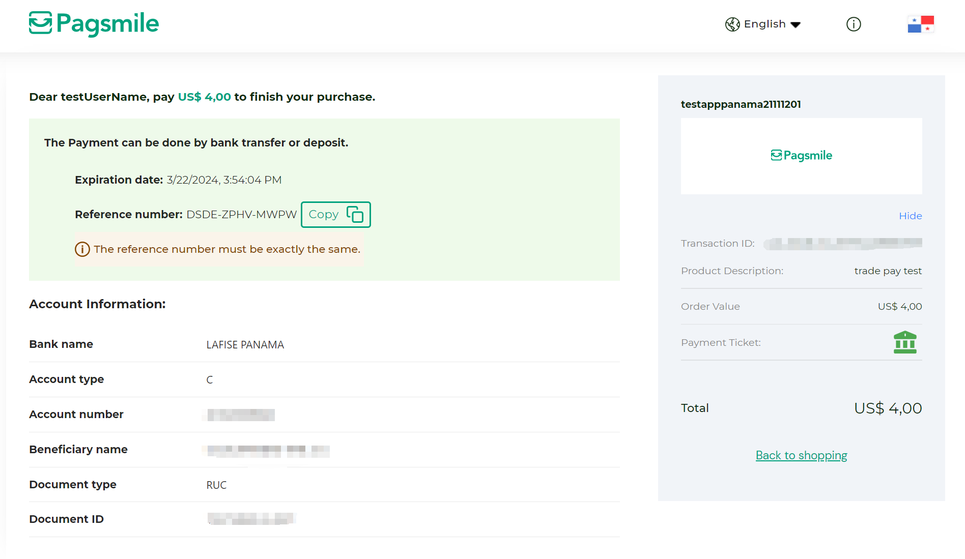Open the English language dropdown
The image size is (965, 559).
(x=772, y=24)
